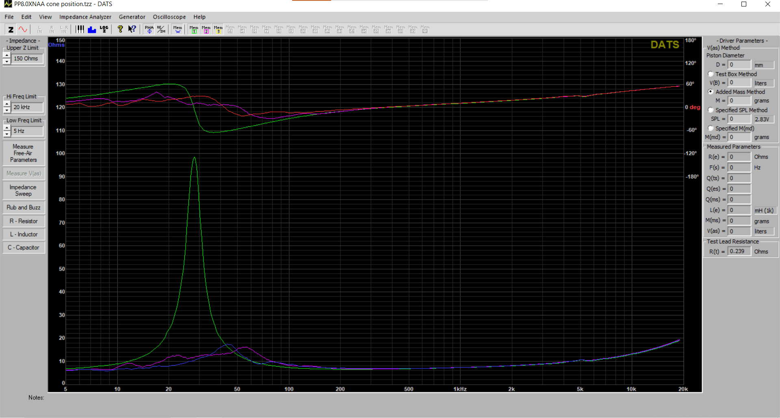Click the R - Resistor button
The height and width of the screenshot is (418, 780).
[24, 221]
